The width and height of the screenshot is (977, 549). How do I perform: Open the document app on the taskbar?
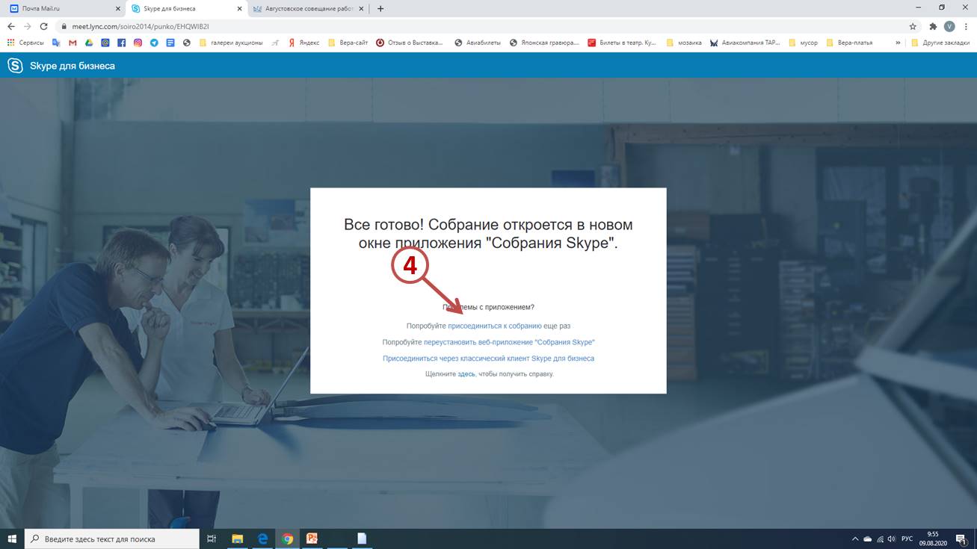[362, 539]
